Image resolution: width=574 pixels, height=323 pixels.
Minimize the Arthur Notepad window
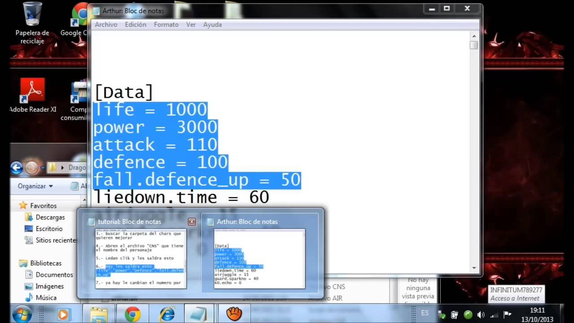click(432, 8)
